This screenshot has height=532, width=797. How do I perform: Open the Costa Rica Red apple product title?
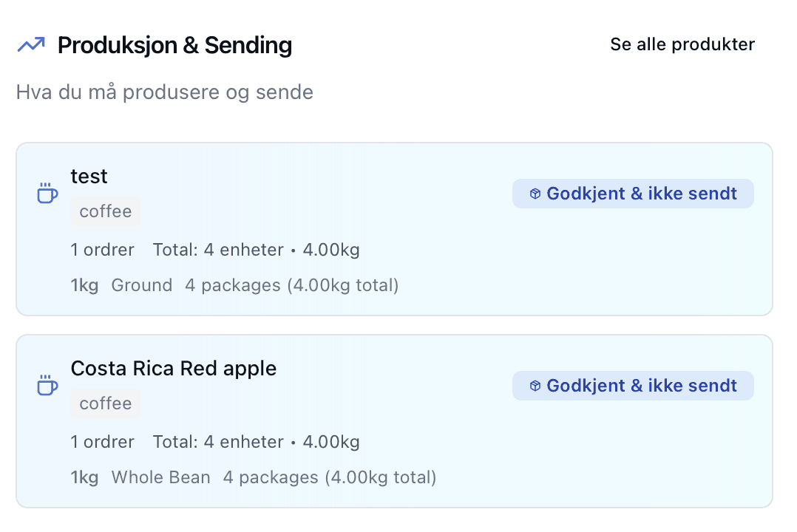[x=174, y=368]
